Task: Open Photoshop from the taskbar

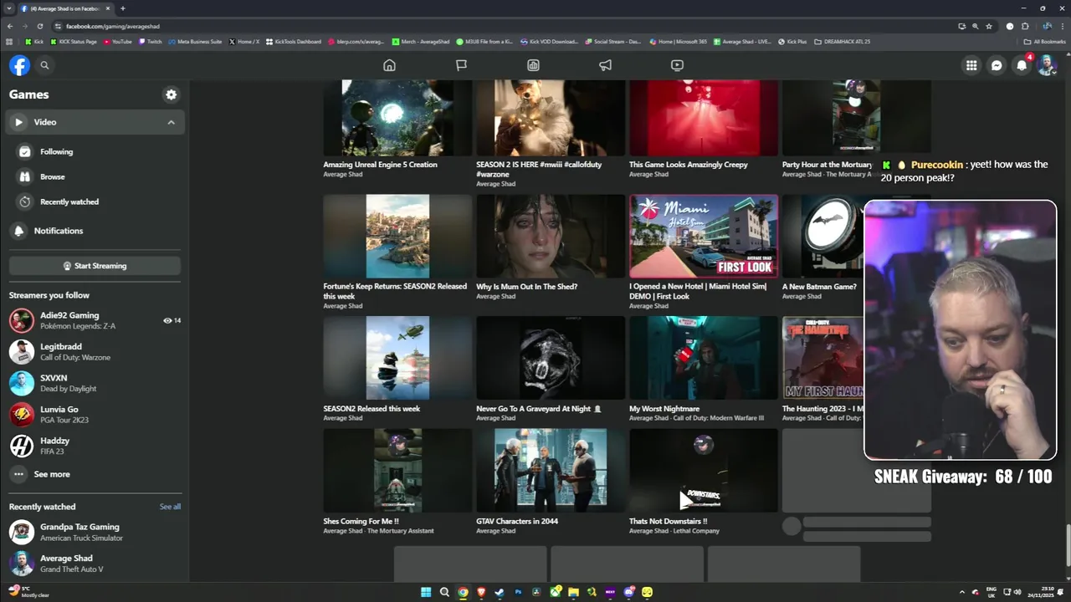Action: [518, 593]
